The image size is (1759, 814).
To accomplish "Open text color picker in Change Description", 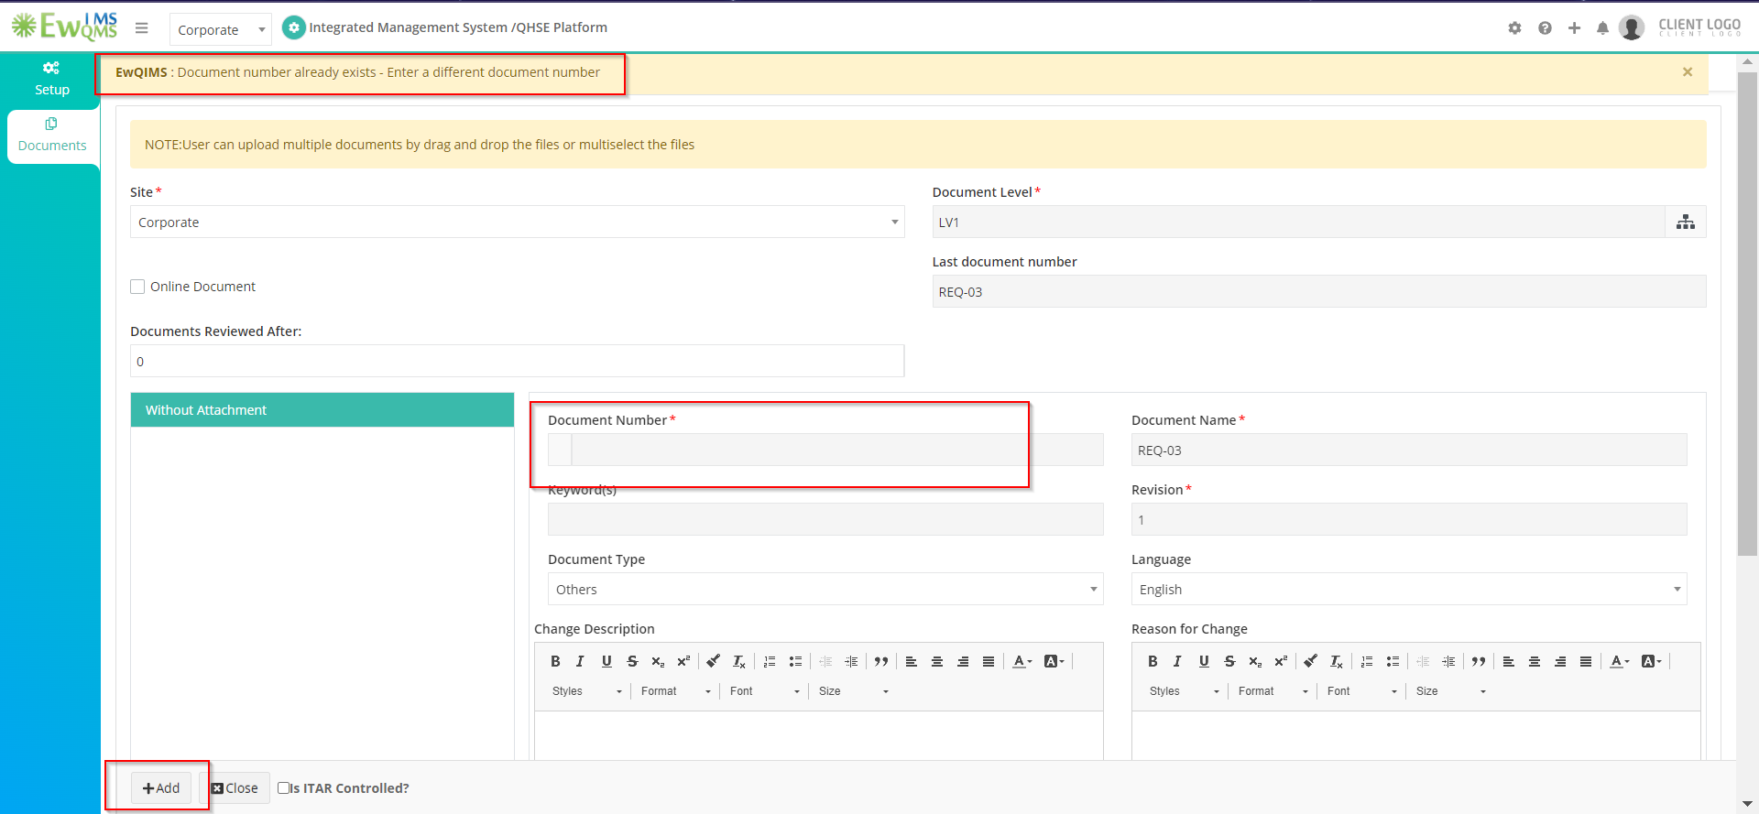I will 1022,661.
